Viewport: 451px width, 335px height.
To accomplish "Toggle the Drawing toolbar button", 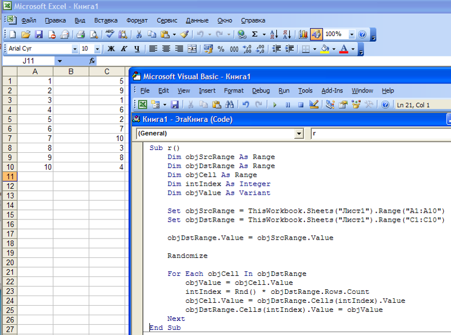I will (x=316, y=34).
